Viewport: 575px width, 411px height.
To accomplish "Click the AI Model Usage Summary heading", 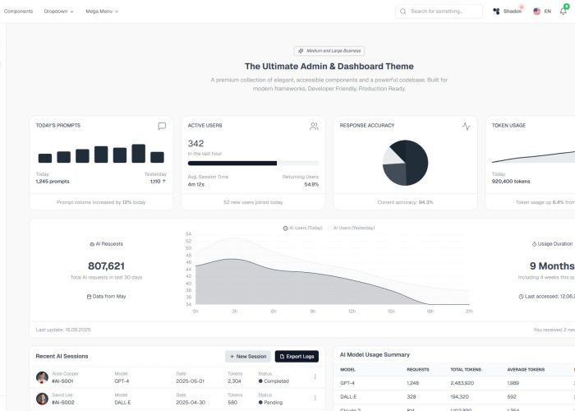I will pos(375,355).
